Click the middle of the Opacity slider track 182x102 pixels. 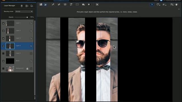(x=21, y=17)
